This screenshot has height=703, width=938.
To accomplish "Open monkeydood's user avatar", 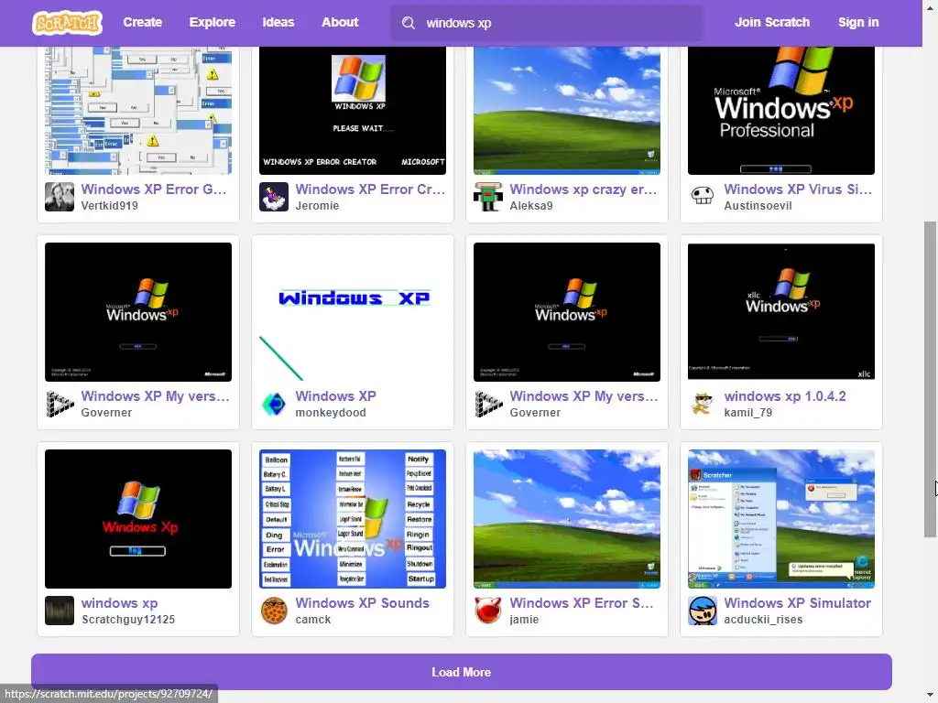I will coord(273,404).
